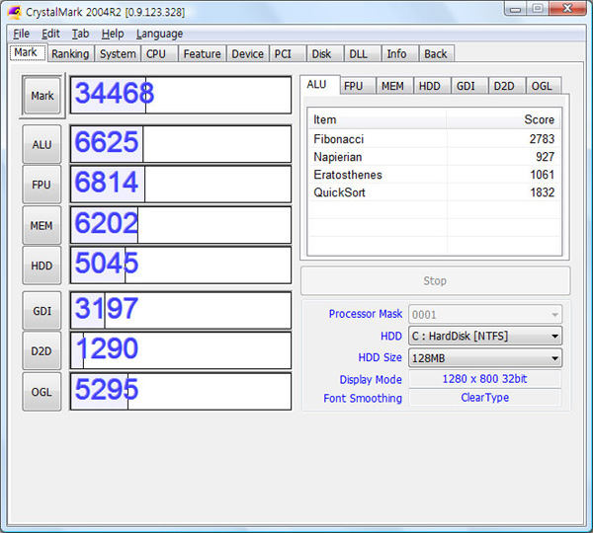Switch to the Back tab
Viewport: 593px width, 533px height.
point(436,54)
